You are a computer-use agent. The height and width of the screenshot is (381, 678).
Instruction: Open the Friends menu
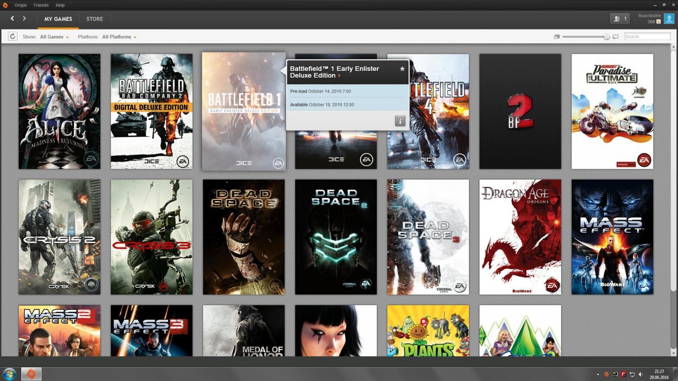[41, 5]
